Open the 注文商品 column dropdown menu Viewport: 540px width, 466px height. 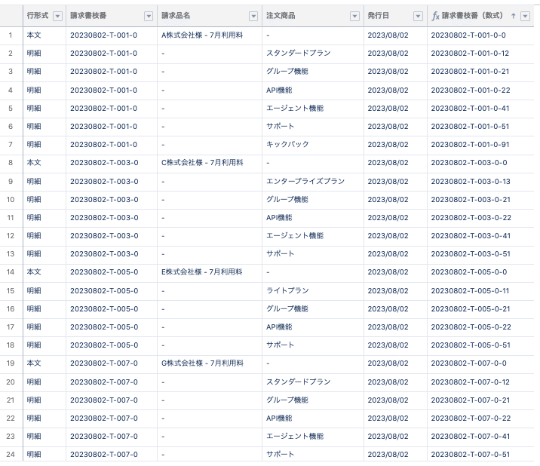(x=354, y=16)
